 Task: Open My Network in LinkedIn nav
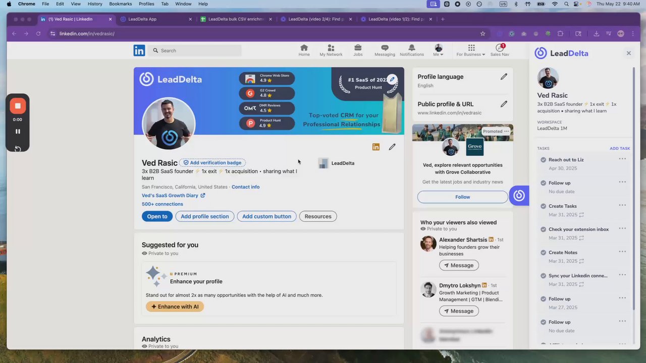[331, 50]
